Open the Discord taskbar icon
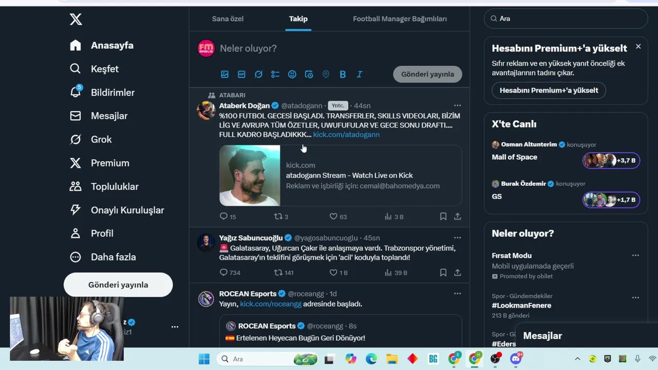This screenshot has width=658, height=370. click(x=516, y=359)
